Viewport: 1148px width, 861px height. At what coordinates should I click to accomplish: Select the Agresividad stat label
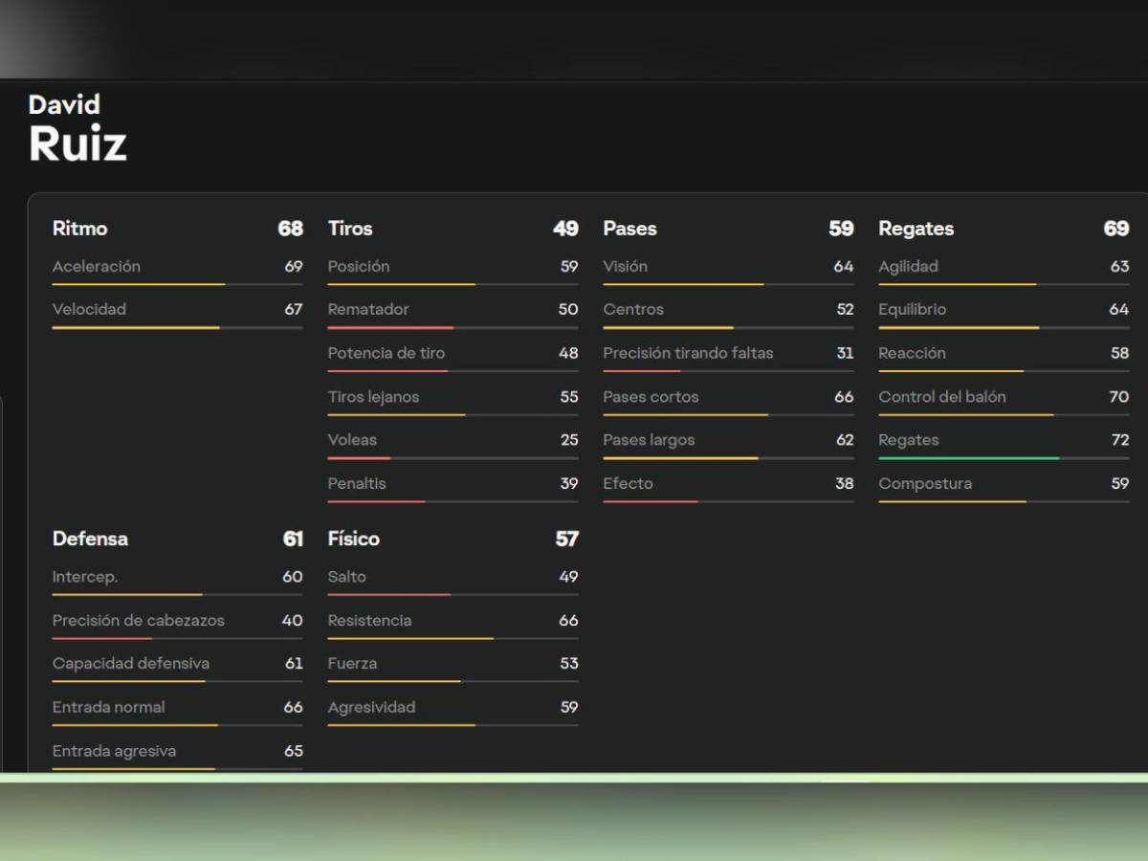click(371, 708)
